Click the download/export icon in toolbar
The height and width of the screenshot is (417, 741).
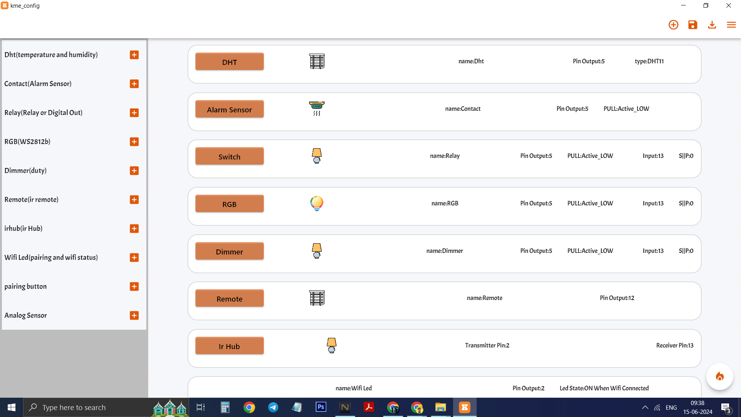click(x=712, y=24)
